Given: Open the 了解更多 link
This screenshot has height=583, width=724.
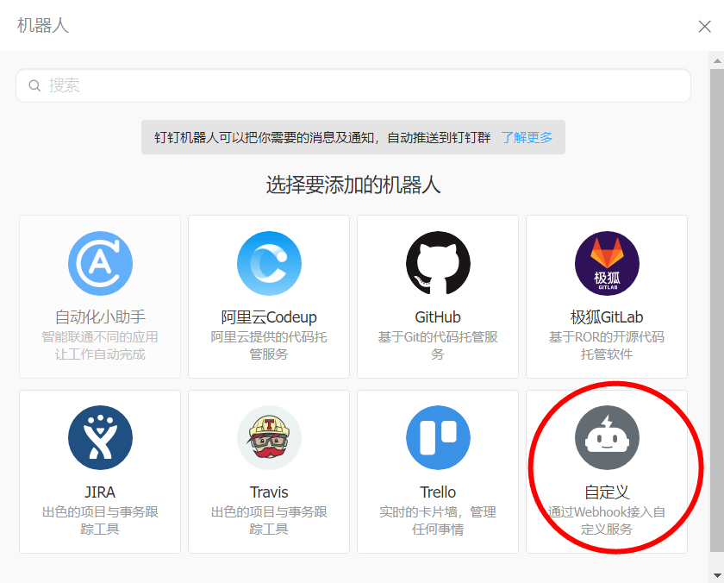Looking at the screenshot, I should [x=527, y=137].
